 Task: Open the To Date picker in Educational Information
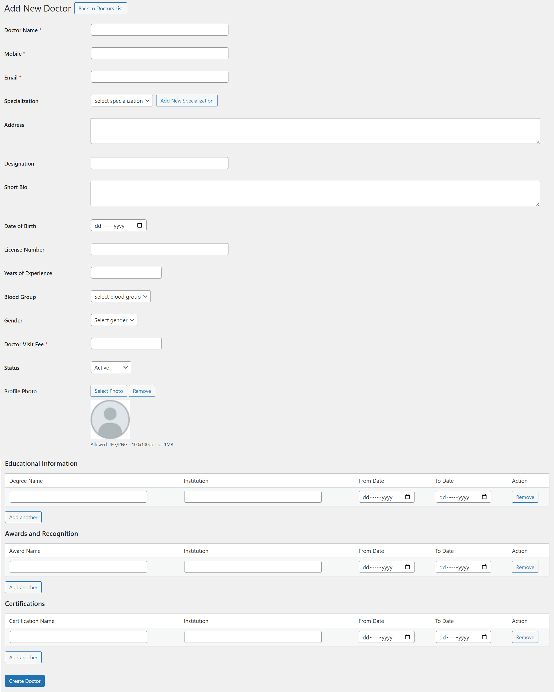click(484, 497)
